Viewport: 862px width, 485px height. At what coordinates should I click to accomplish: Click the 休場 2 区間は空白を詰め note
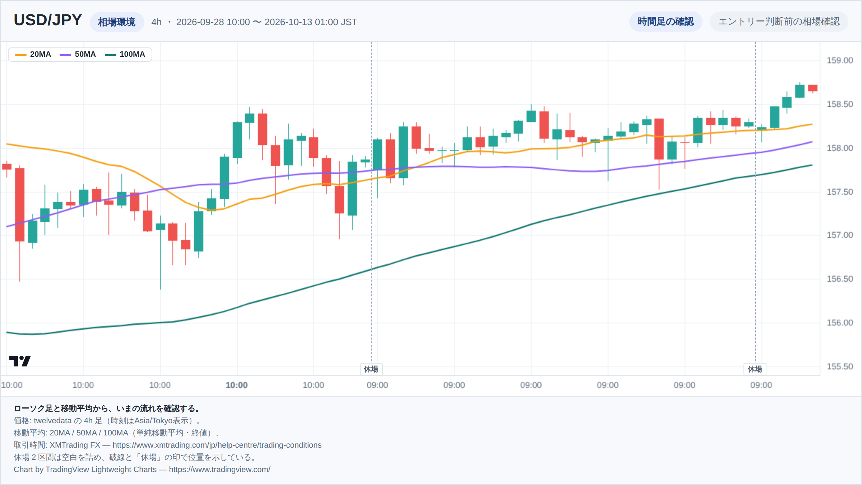[x=135, y=457]
